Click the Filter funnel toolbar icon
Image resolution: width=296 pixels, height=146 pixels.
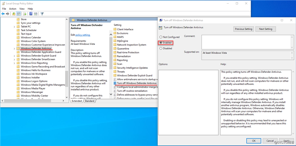coord(42,14)
